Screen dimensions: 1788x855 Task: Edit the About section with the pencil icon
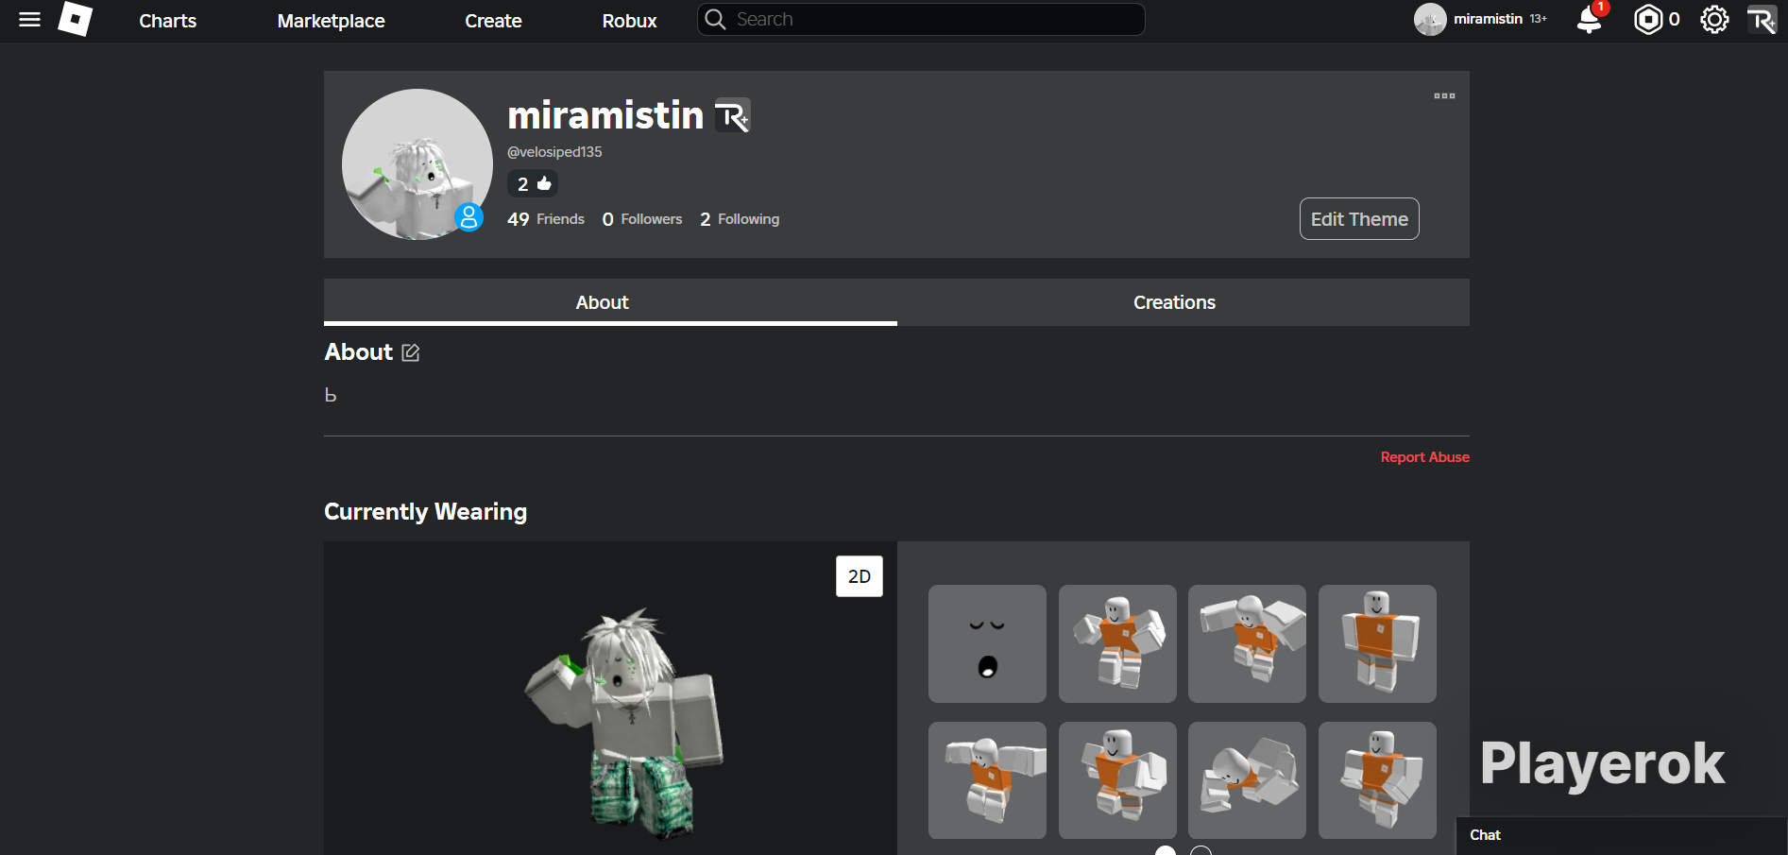pyautogui.click(x=411, y=352)
